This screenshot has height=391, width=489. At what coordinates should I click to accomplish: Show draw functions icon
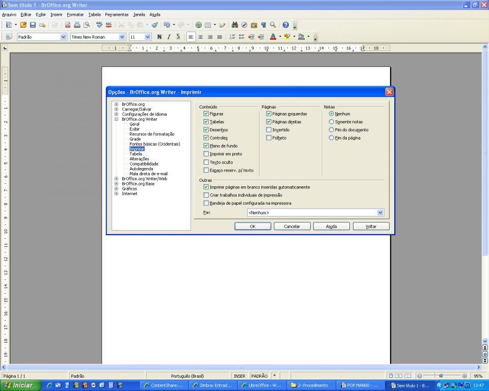click(222, 25)
